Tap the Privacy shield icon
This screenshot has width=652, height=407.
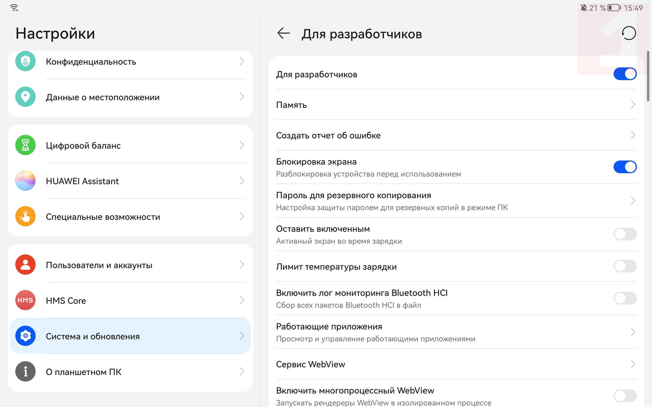(x=25, y=61)
